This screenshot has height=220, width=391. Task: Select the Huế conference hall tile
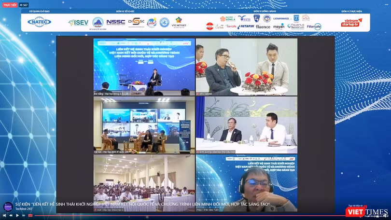point(144,183)
